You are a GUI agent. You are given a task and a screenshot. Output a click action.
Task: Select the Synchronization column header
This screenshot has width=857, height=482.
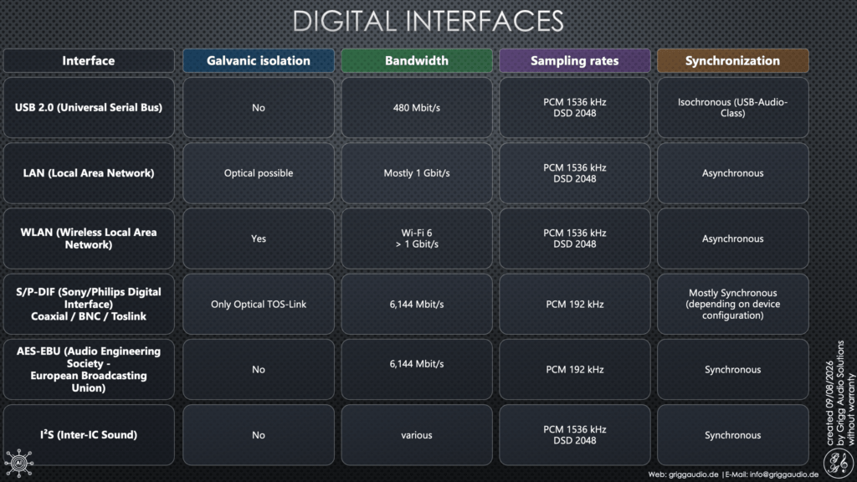[x=733, y=60]
